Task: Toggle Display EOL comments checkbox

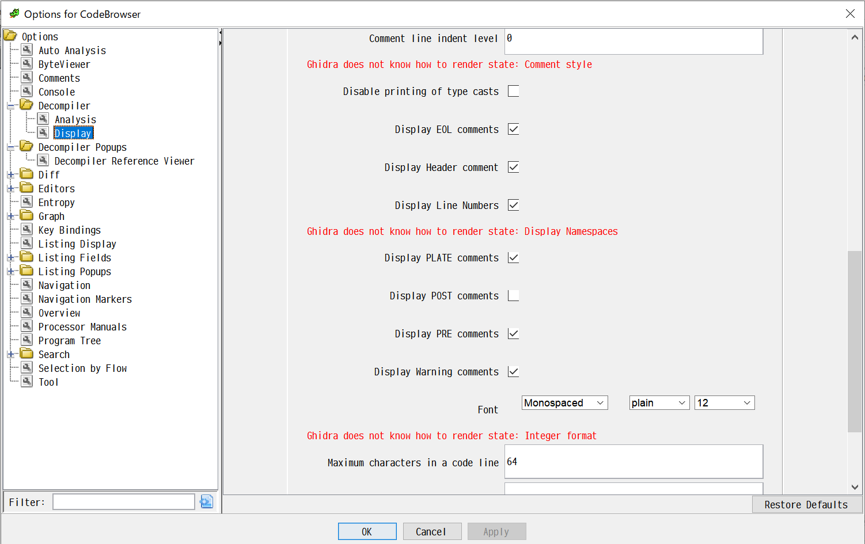Action: (513, 129)
